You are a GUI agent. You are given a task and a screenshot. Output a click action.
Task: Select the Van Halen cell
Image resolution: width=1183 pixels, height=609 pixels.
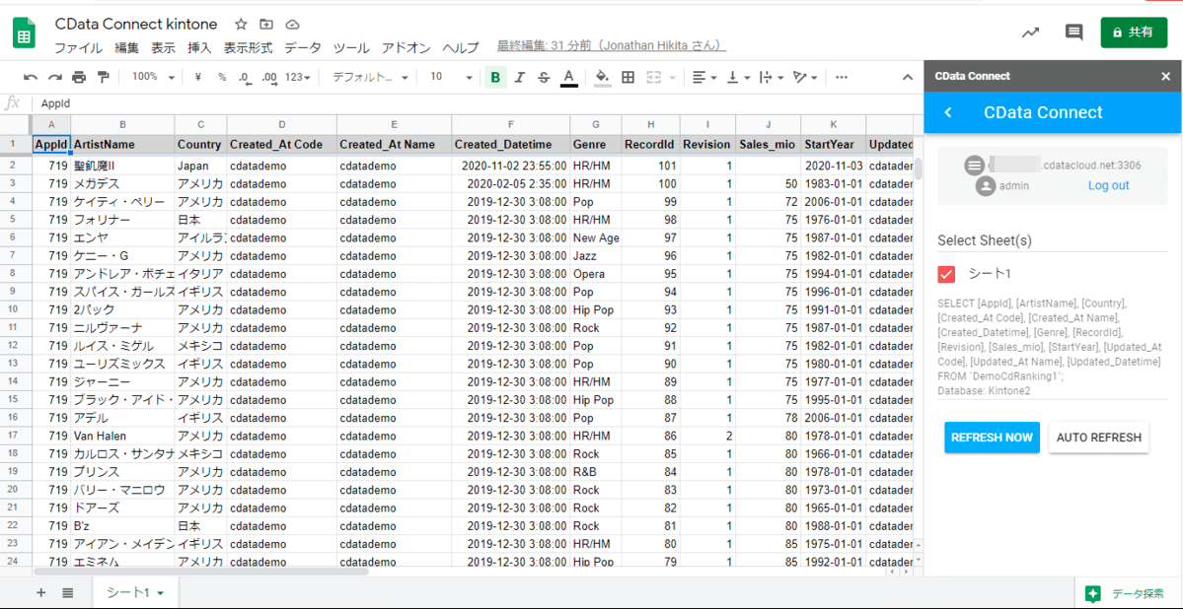[x=123, y=436]
